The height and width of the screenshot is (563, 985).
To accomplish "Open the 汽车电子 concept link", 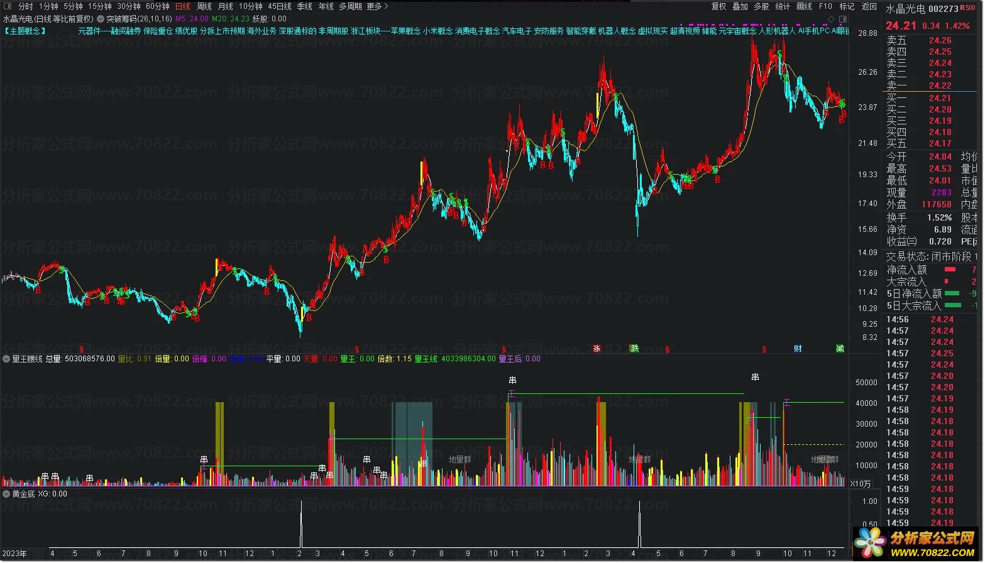I will pyautogui.click(x=517, y=31).
